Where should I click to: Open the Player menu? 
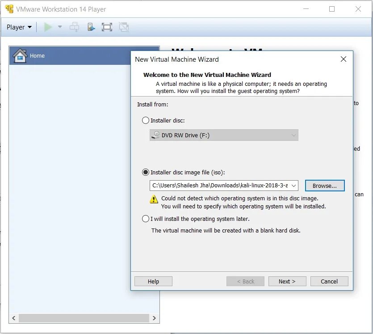coord(19,27)
